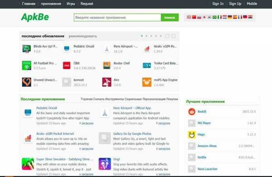272x177 pixels.
Task: Focus the app name search field
Action: pos(117,18)
